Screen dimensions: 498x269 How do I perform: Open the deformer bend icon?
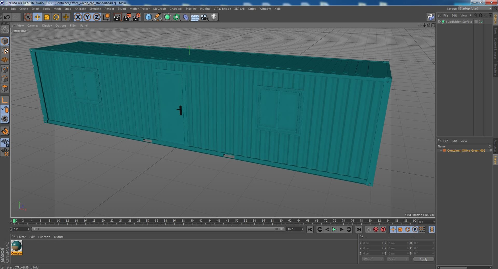pyautogui.click(x=186, y=17)
